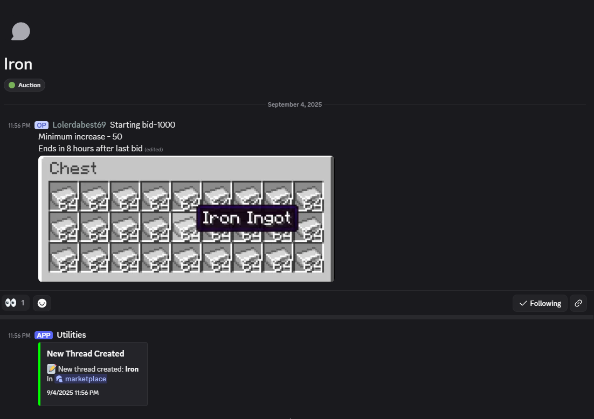The image size is (594, 419).
Task: Click the timestamp on Lolerdabest69's message
Action: coord(19,125)
